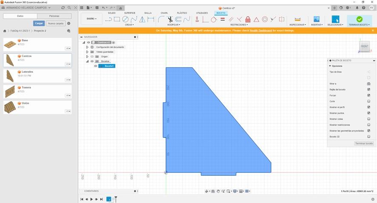
Task: Select the Mirror sketch tool
Action: point(142,19)
